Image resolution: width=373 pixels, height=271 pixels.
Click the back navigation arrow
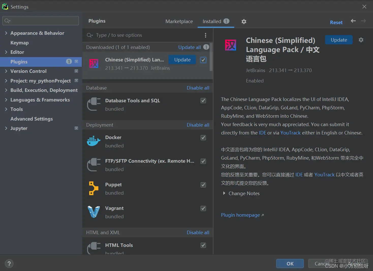coord(353,21)
